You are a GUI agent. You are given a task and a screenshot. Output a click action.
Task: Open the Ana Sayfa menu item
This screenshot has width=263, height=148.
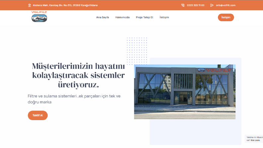click(102, 17)
